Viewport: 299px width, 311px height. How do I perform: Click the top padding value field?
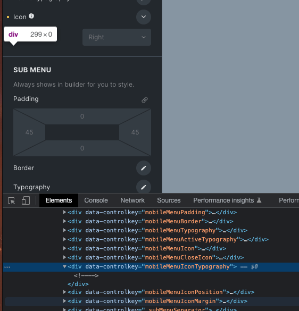(x=82, y=116)
